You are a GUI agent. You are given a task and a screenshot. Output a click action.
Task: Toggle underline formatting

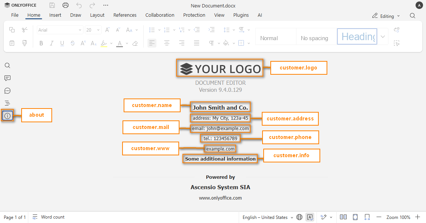click(62, 43)
